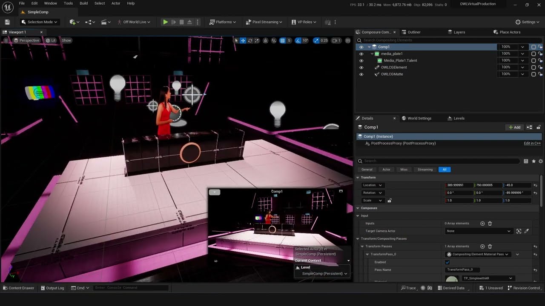
Task: Open the Selection Mode dropdown
Action: (40, 22)
